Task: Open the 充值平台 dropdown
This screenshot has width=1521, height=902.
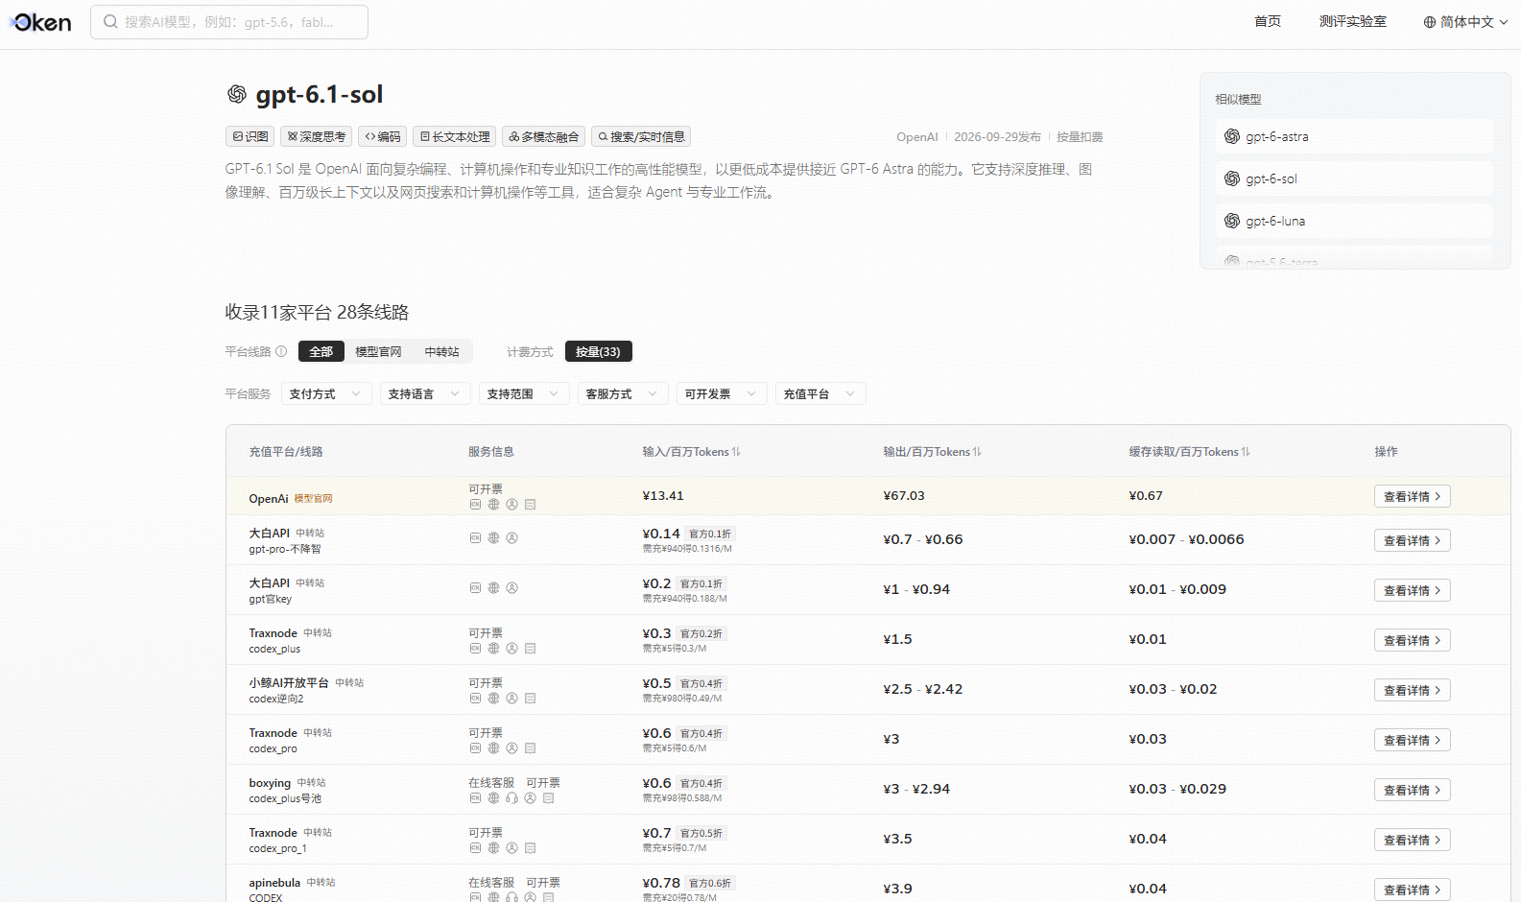Action: point(820,393)
